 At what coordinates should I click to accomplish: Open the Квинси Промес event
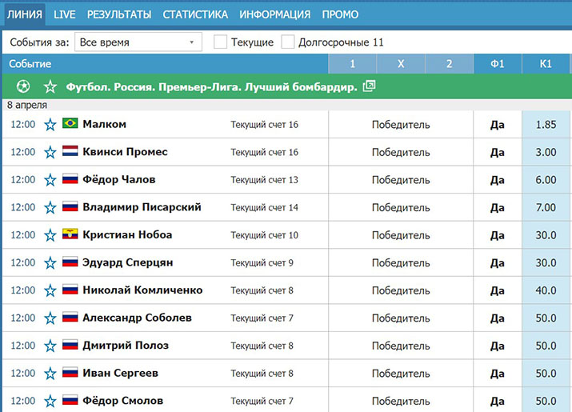(x=125, y=152)
